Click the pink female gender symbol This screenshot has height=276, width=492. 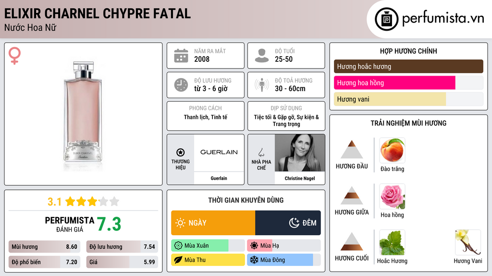point(14,56)
